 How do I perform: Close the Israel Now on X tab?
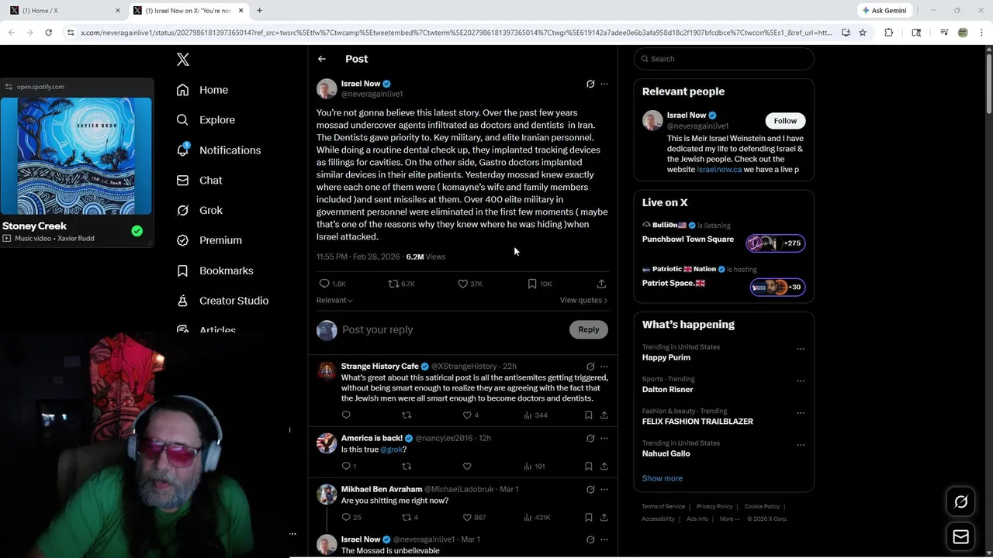coord(241,10)
